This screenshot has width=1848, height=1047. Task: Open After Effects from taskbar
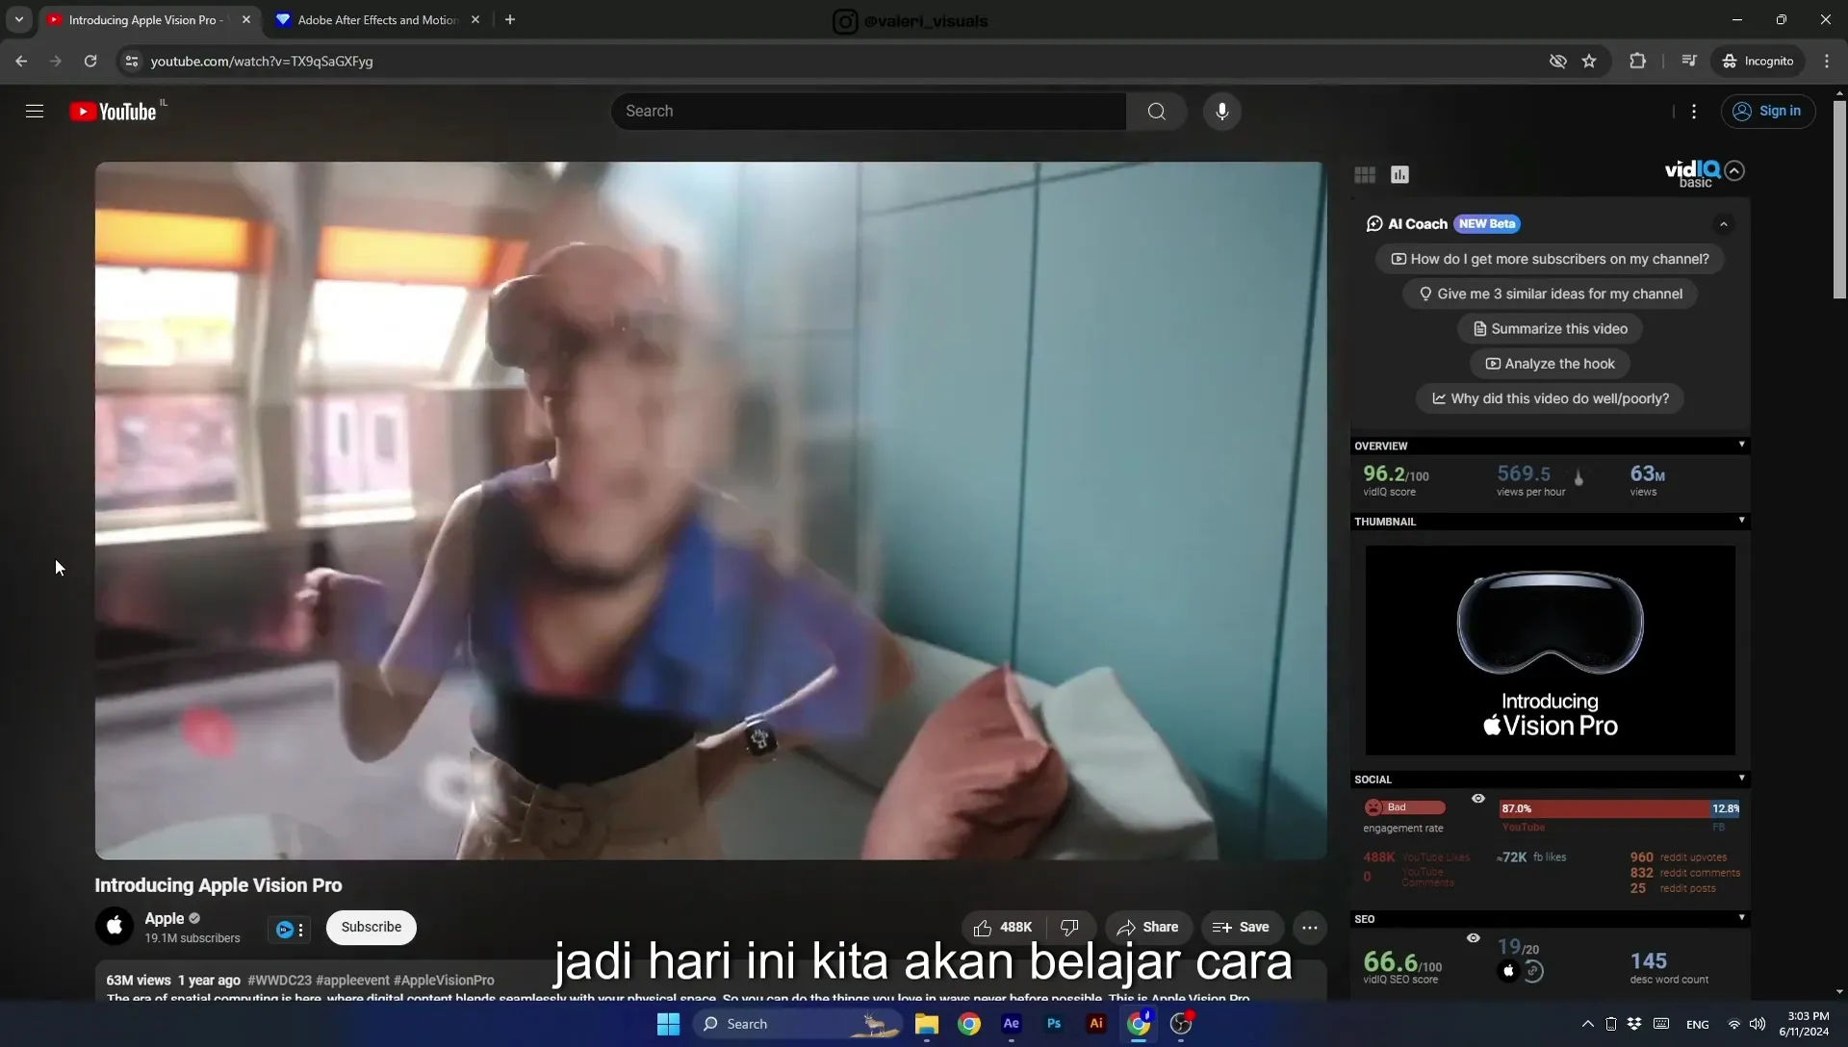pyautogui.click(x=1011, y=1024)
